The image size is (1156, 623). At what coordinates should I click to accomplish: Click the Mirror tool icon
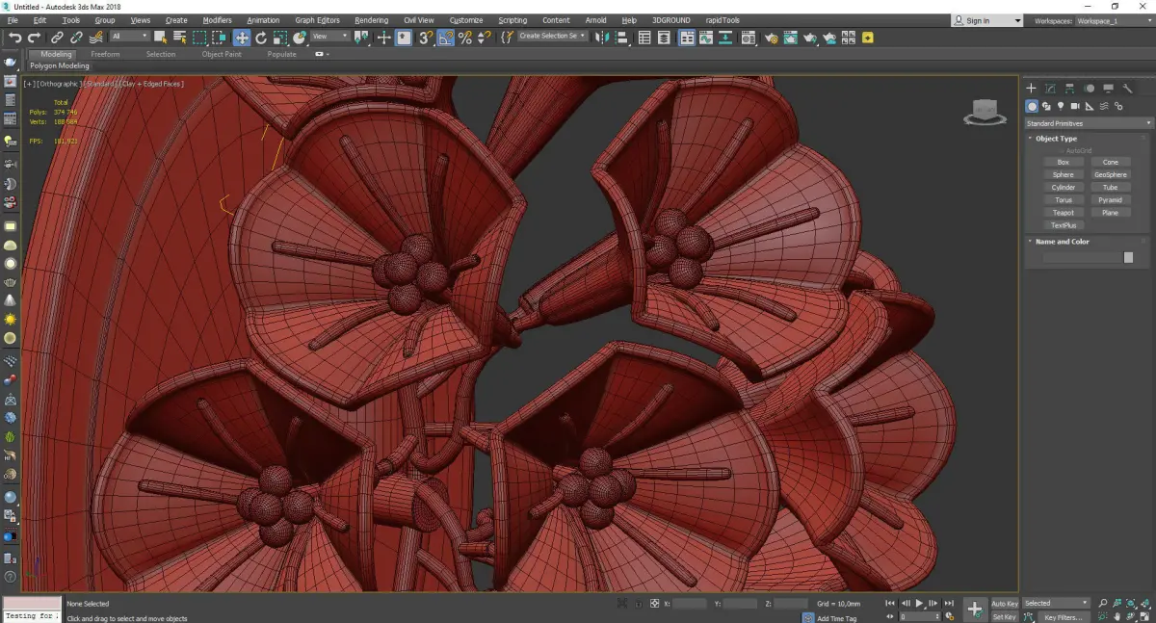pos(601,38)
